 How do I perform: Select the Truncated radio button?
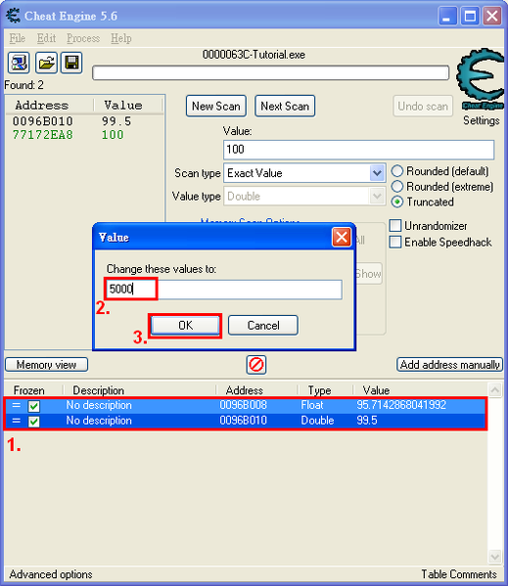[397, 202]
